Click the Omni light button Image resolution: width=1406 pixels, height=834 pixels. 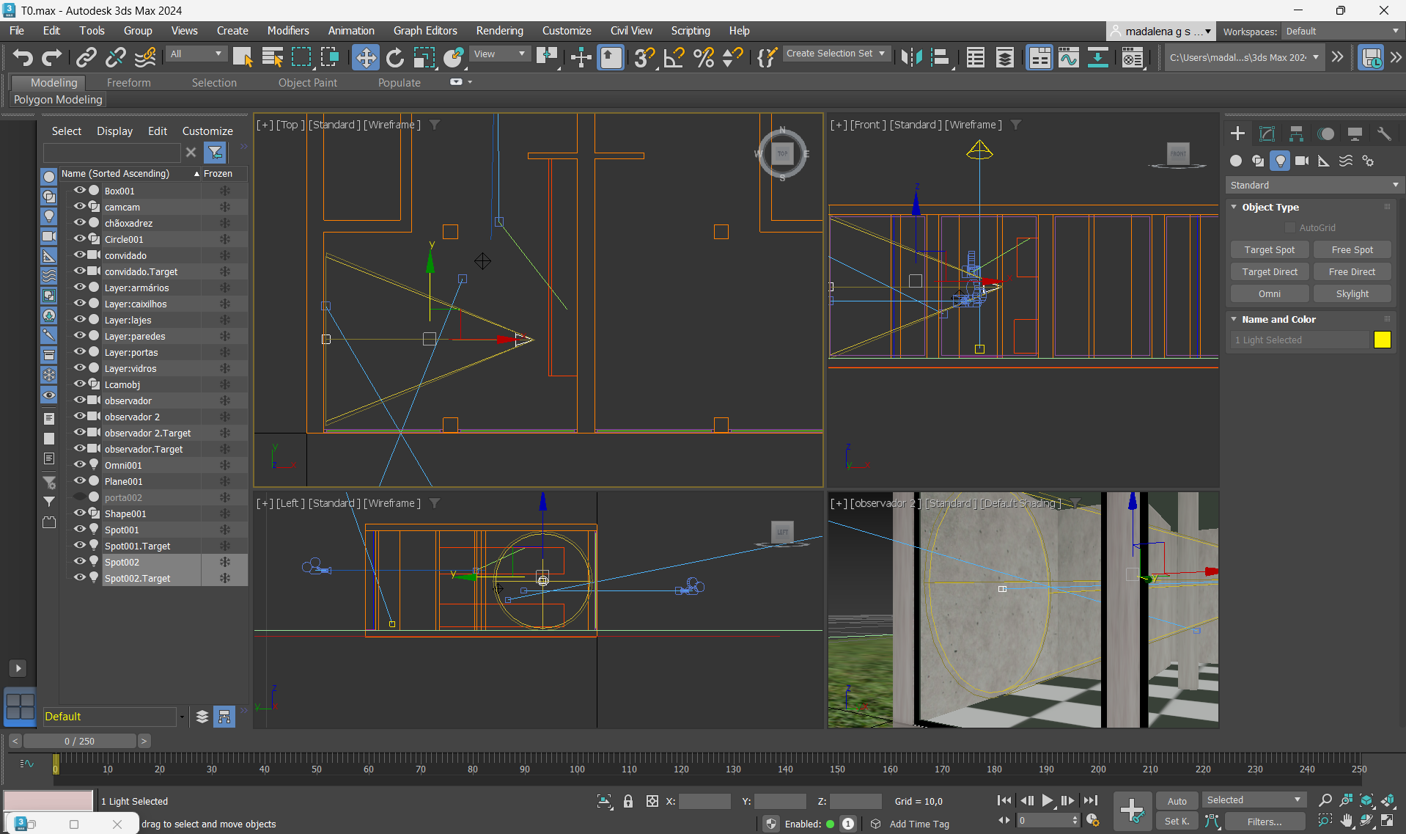tap(1269, 294)
